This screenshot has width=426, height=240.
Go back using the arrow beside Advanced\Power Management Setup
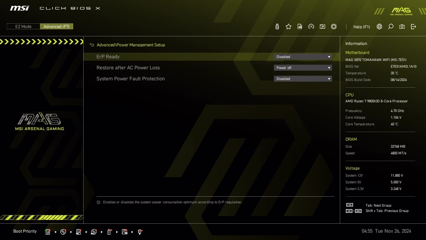[92, 45]
